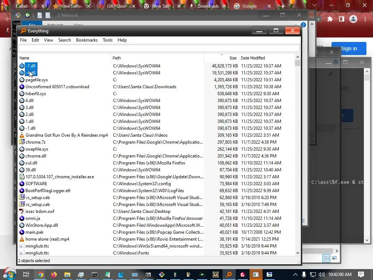The height and width of the screenshot is (280, 373).
Task: Toggle Chrome side panel icon
Action: (x=342, y=19)
